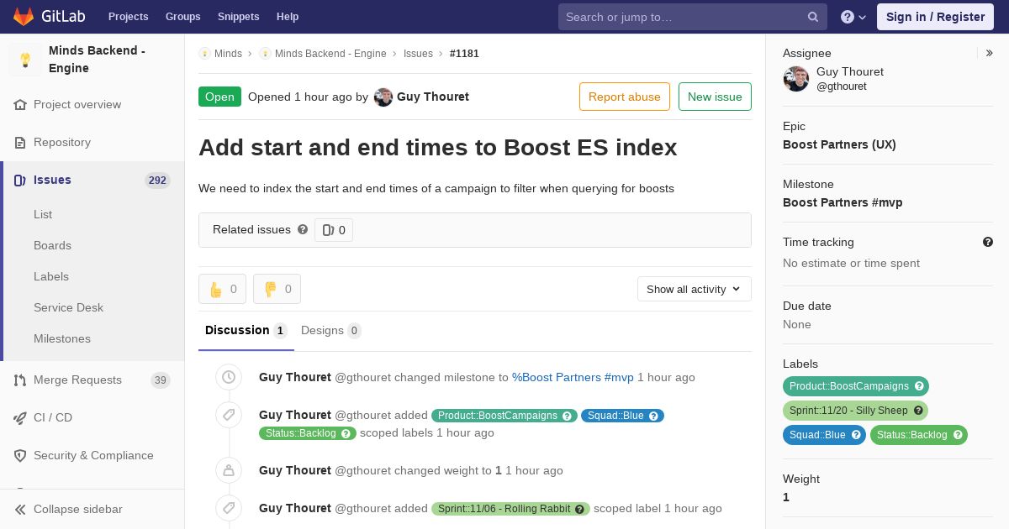Image resolution: width=1009 pixels, height=529 pixels.
Task: Click Project overview home icon
Action: point(20,105)
